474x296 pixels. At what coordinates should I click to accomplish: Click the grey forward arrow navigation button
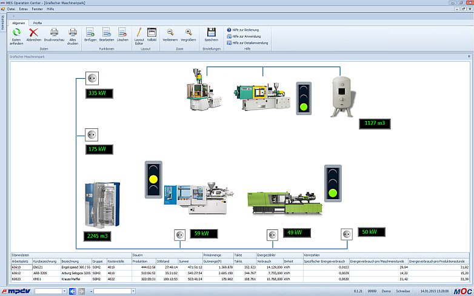tap(81, 291)
